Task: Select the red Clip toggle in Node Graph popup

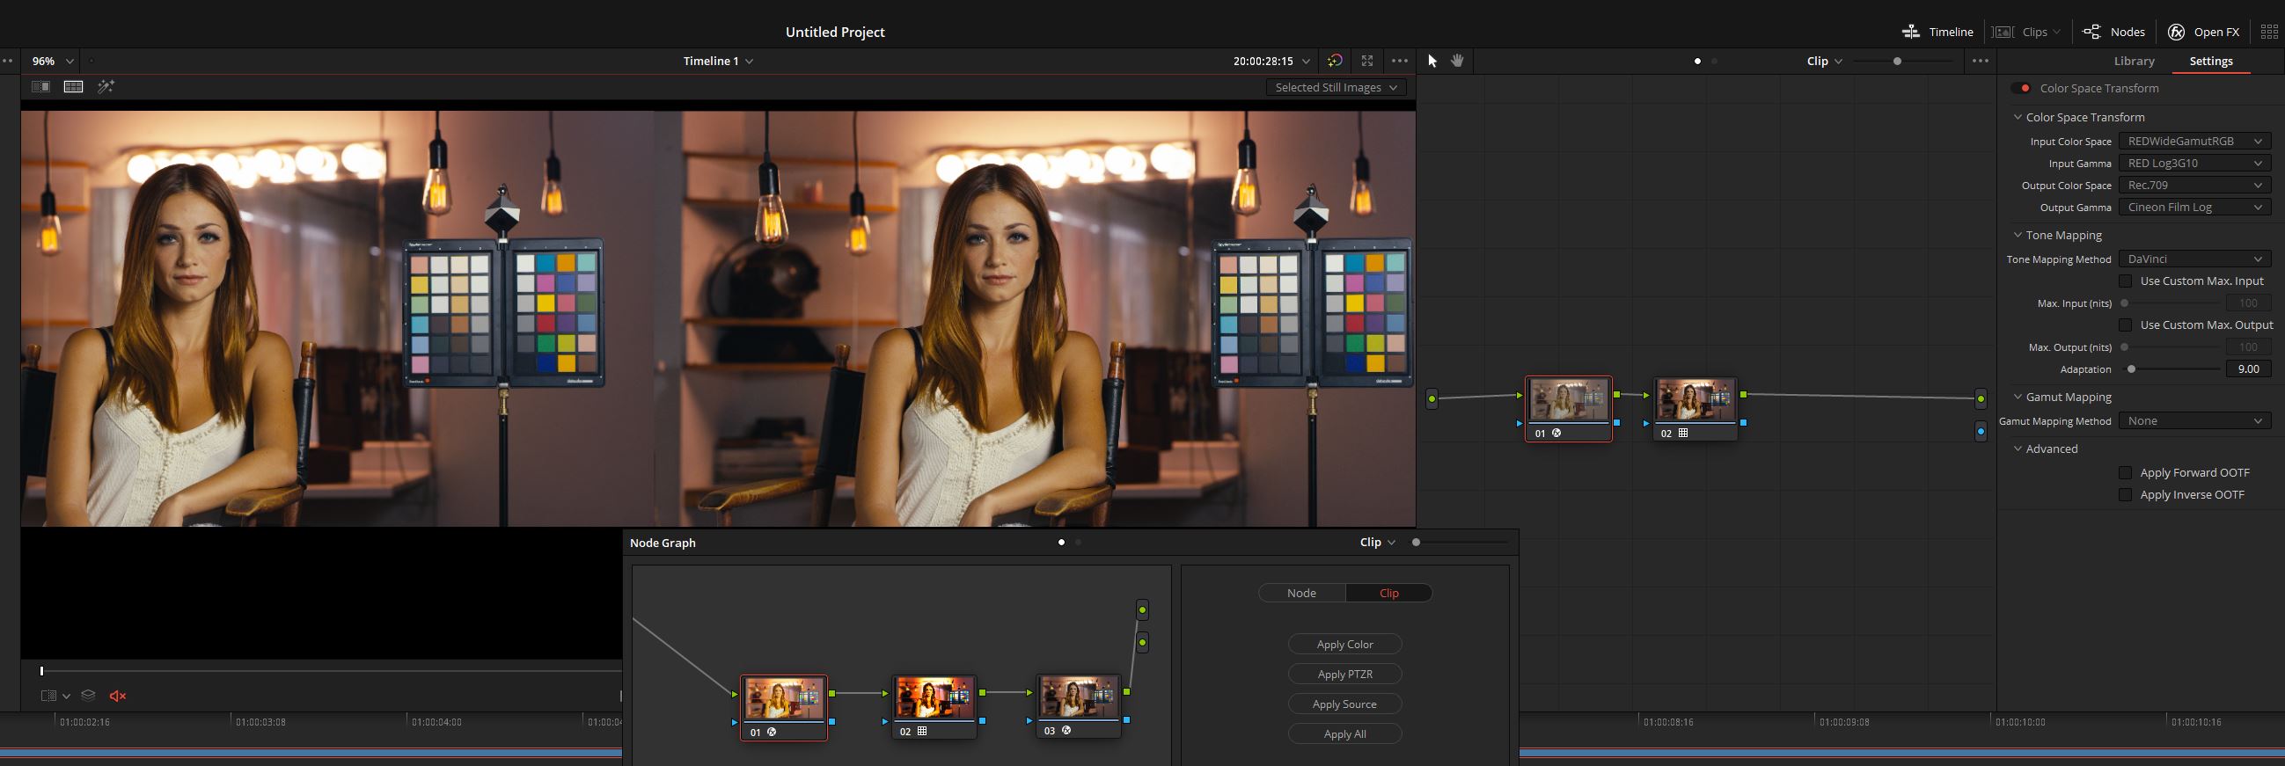Action: pos(1389,593)
